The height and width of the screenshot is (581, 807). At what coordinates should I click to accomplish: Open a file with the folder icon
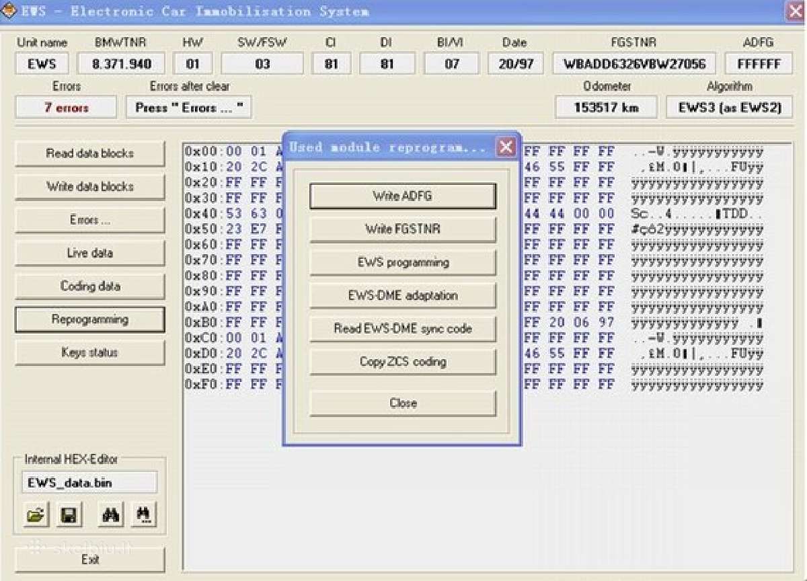(36, 516)
